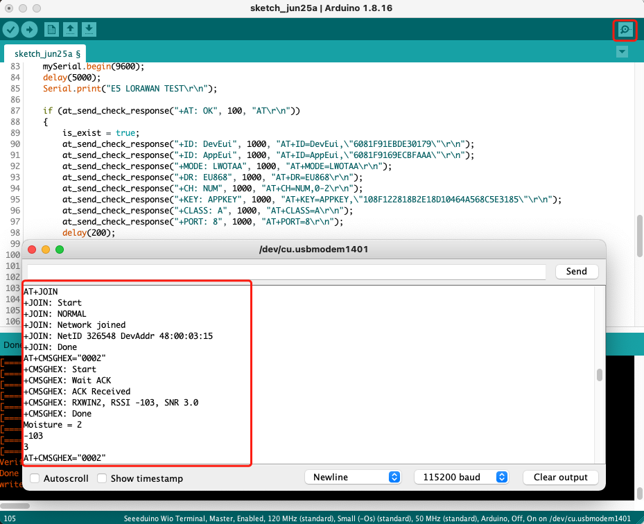Image resolution: width=644 pixels, height=524 pixels.
Task: Click the /dev/cu.usbmodem1401 window title
Action: point(314,250)
